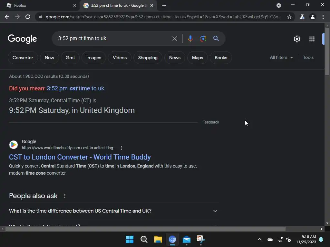Select the Now filter chip
Viewport: 330px width, 247px height.
[x=49, y=58]
